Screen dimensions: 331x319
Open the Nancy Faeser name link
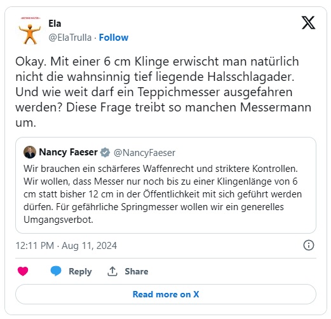point(69,152)
